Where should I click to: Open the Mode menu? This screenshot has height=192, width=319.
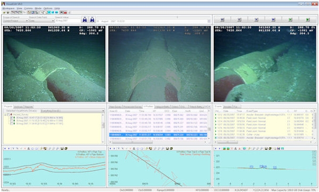(38, 8)
